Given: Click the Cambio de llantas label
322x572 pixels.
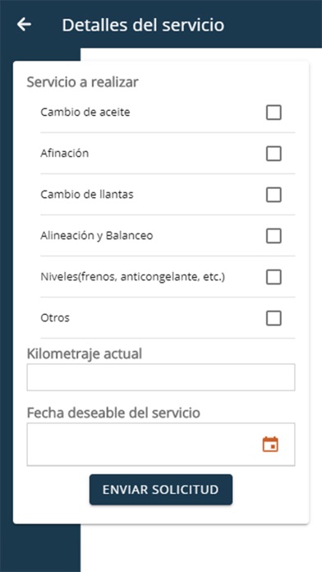Looking at the screenshot, I should pyautogui.click(x=87, y=195).
